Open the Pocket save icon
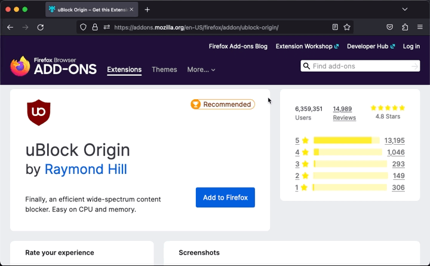This screenshot has height=266, width=430. 389,27
